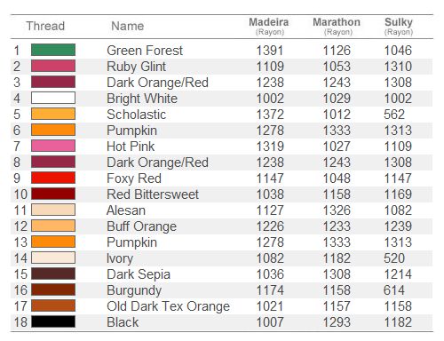444x341 pixels.
Task: Select the Ruby Glint thread swatch
Action: pyautogui.click(x=53, y=66)
